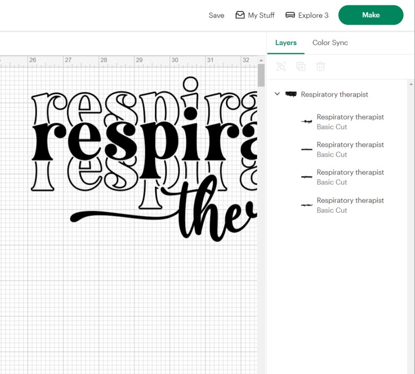415x374 pixels.
Task: Select fourth Respiratory therapist Basic Cut layer
Action: coord(341,205)
